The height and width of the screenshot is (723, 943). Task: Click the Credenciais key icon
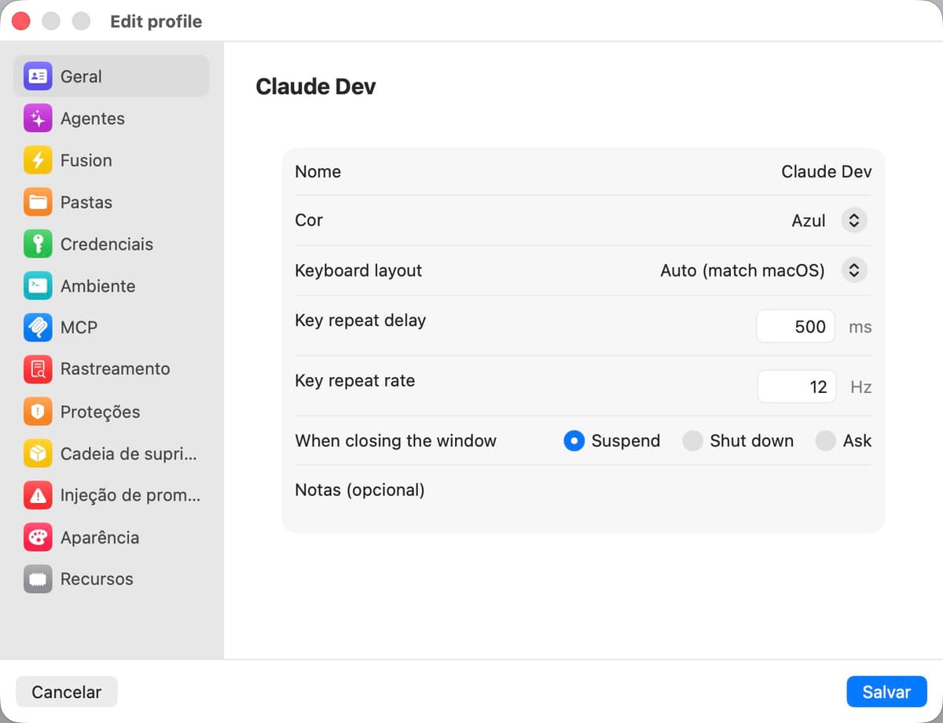point(38,244)
